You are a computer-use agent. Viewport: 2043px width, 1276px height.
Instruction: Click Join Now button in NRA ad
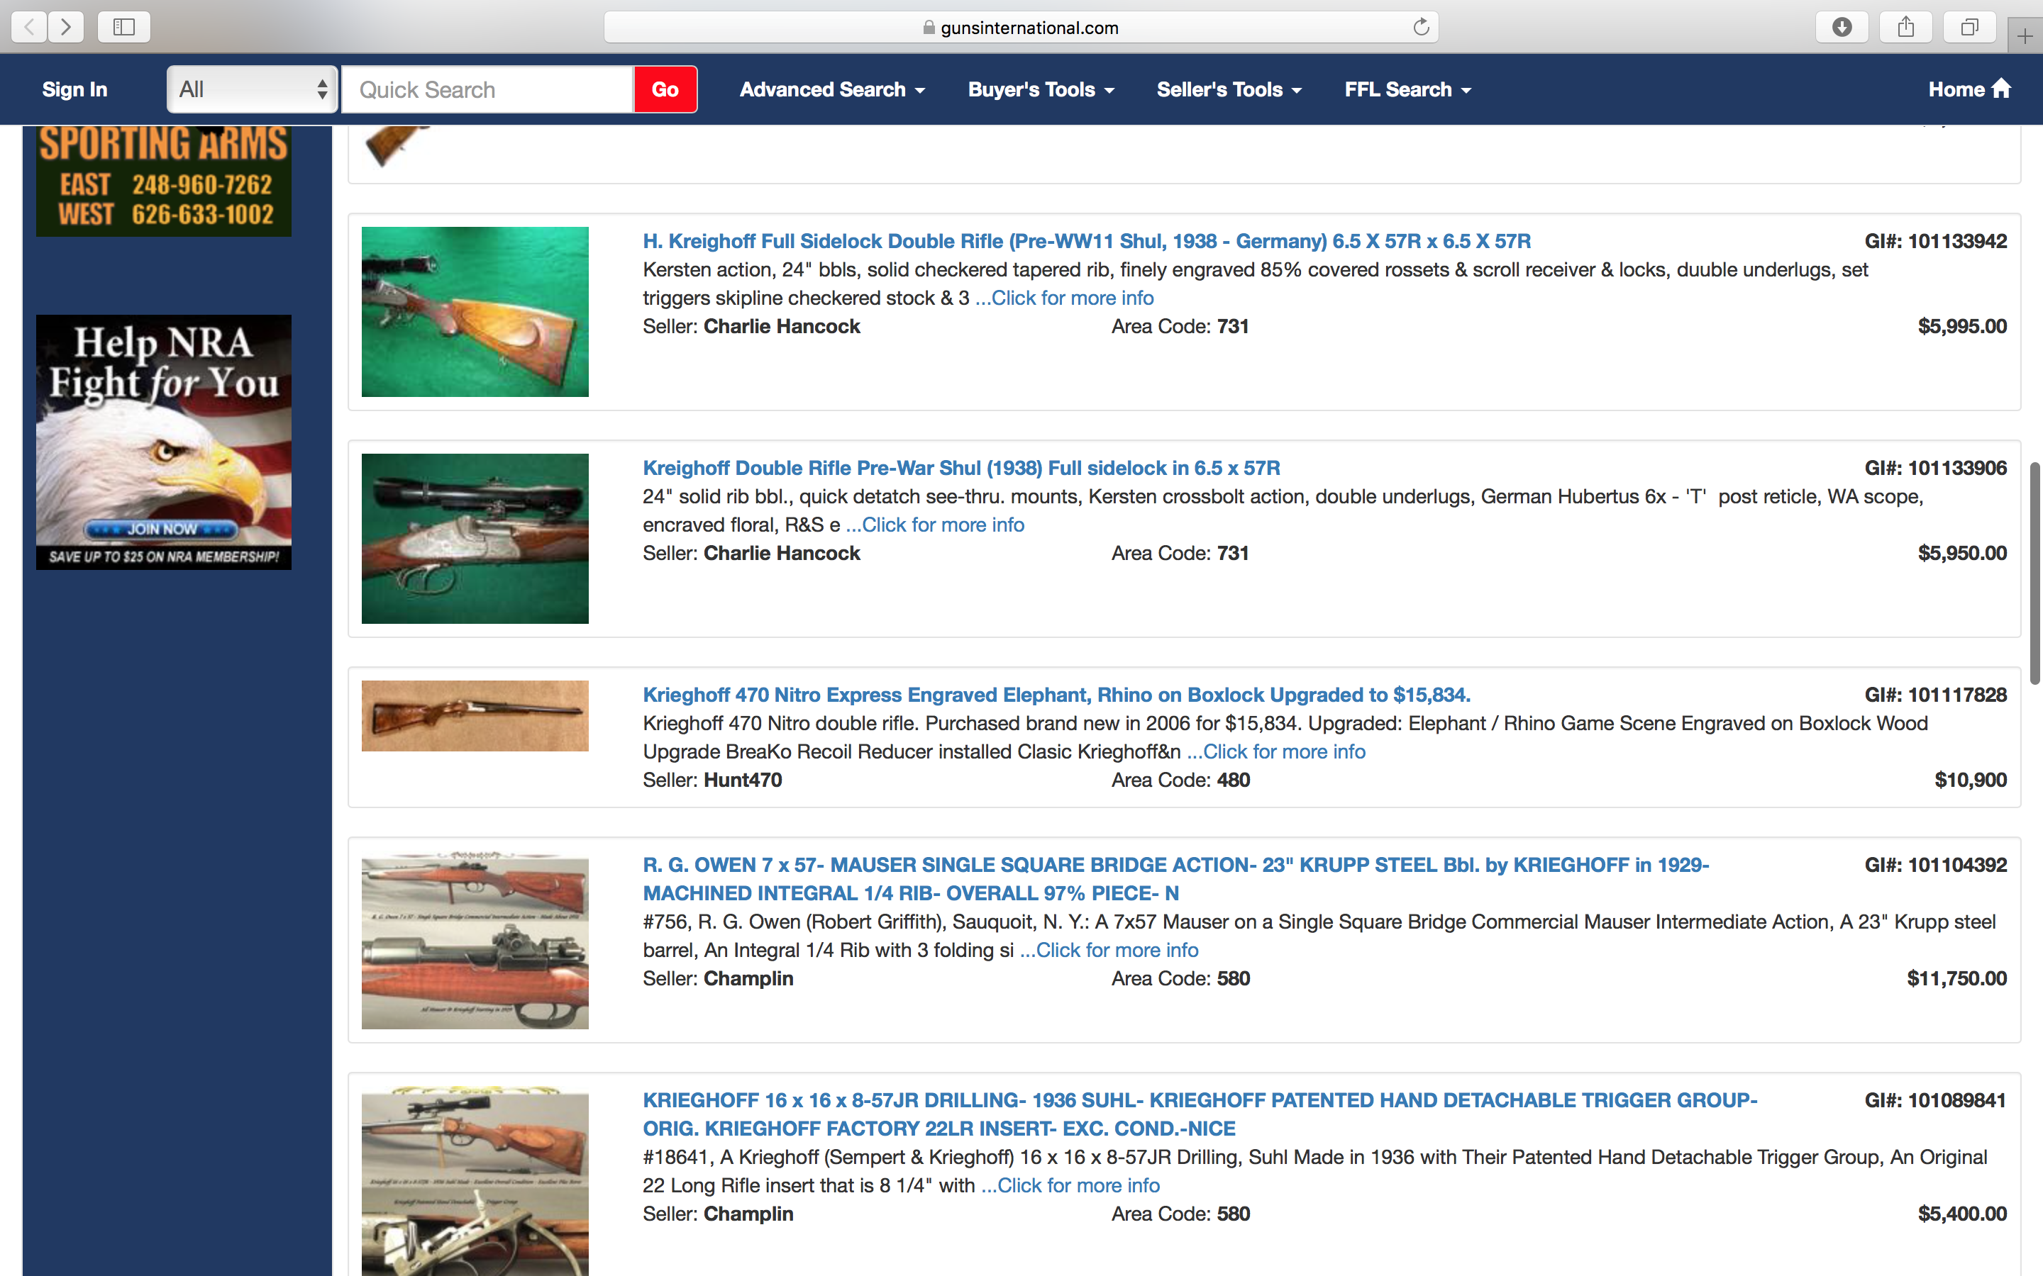click(x=161, y=529)
